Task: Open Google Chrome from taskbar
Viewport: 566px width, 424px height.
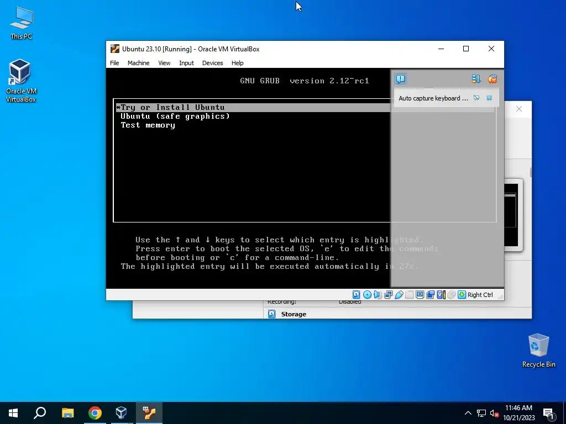Action: tap(95, 413)
